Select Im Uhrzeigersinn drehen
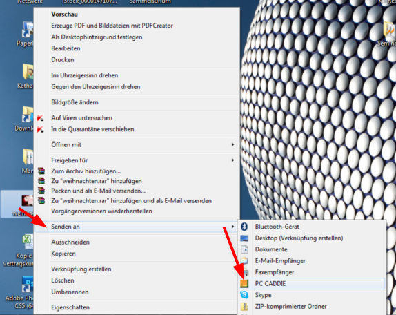Image resolution: width=396 pixels, height=315 pixels. click(85, 75)
